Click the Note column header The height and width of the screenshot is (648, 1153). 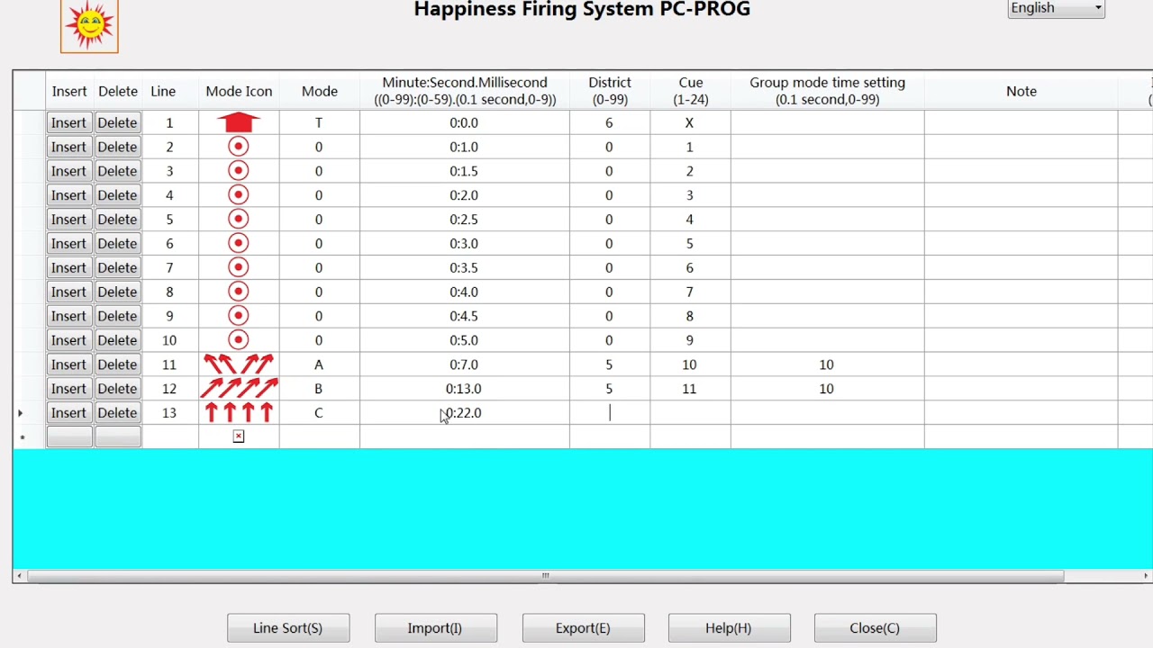pyautogui.click(x=1021, y=91)
